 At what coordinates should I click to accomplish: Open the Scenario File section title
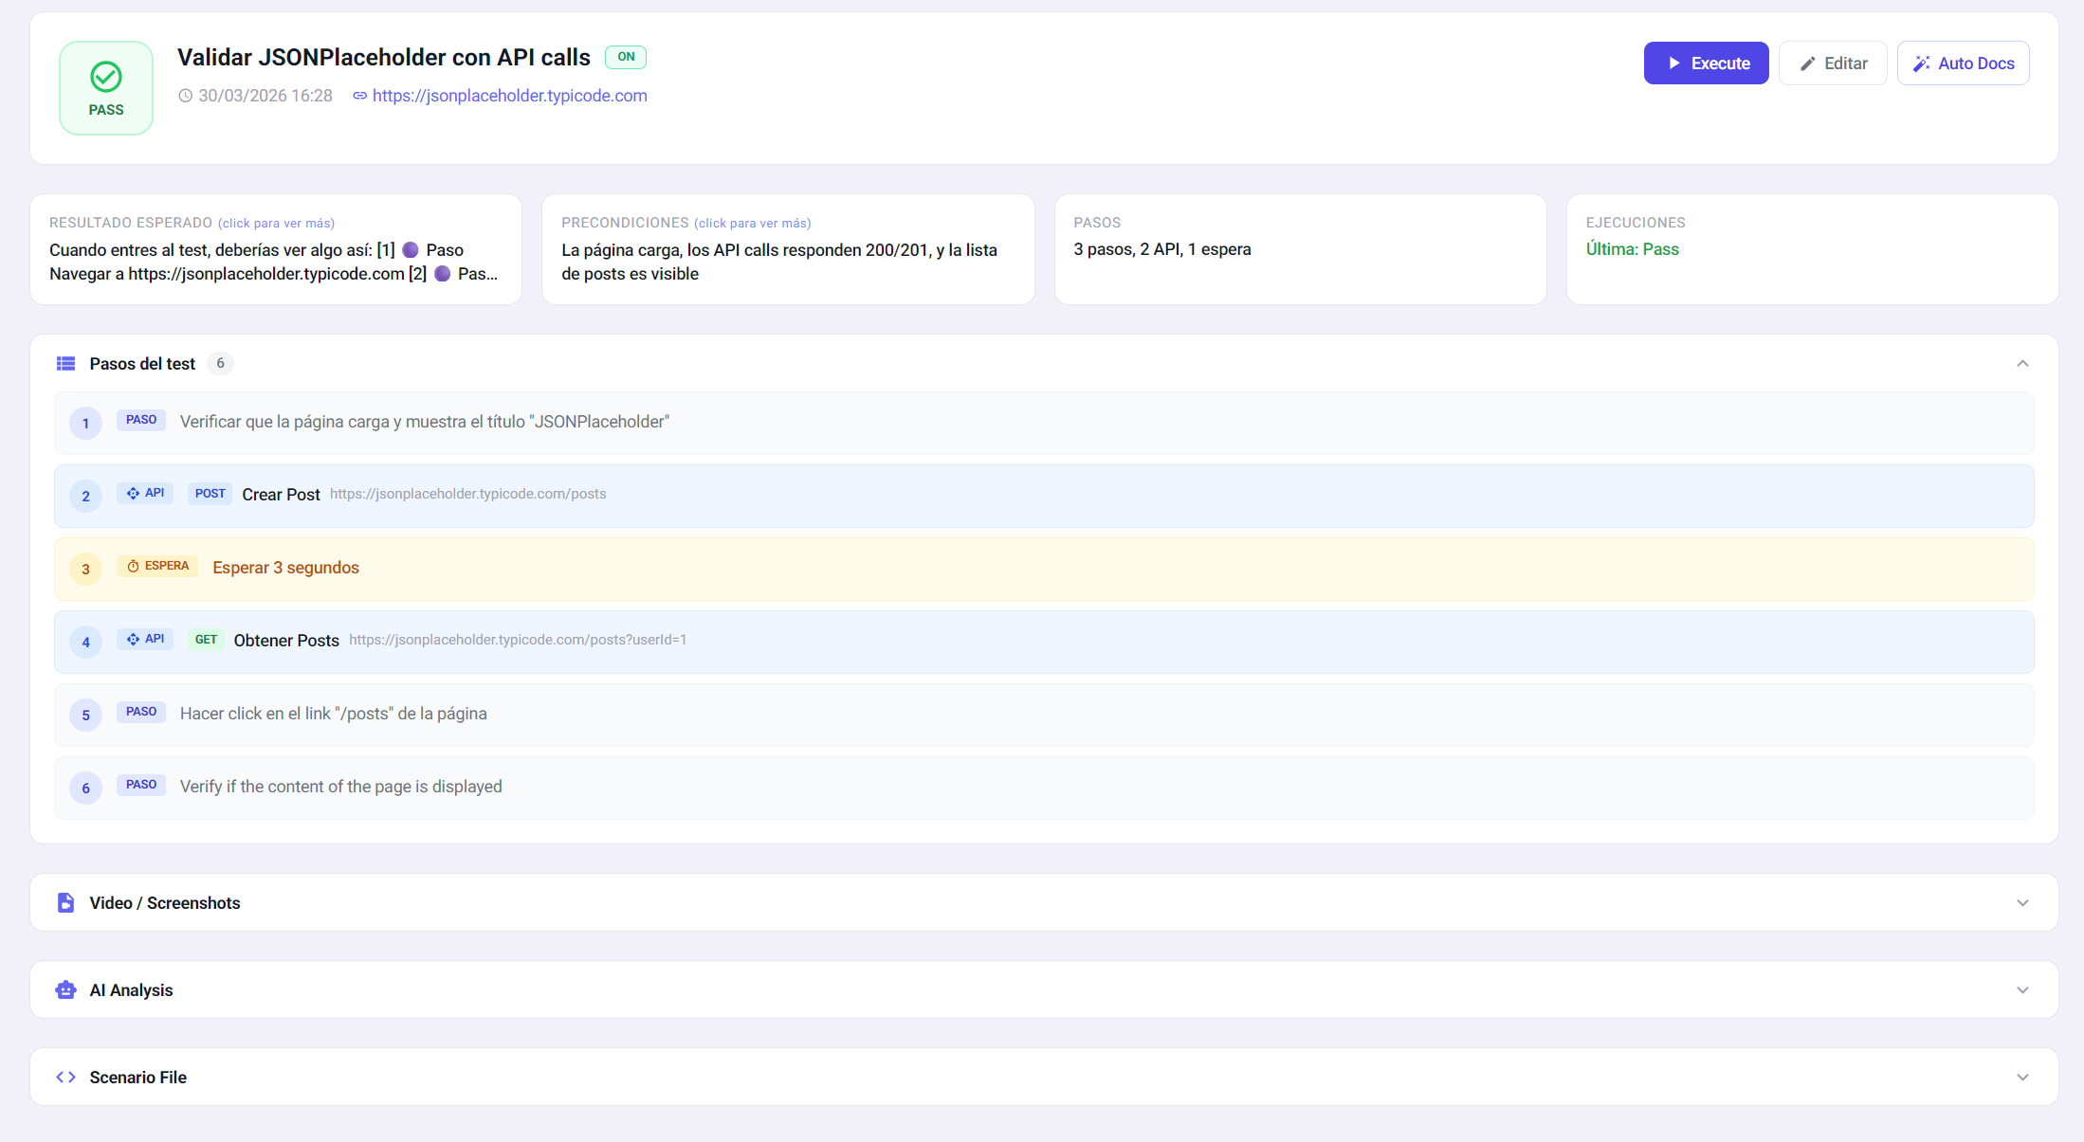tap(137, 1078)
